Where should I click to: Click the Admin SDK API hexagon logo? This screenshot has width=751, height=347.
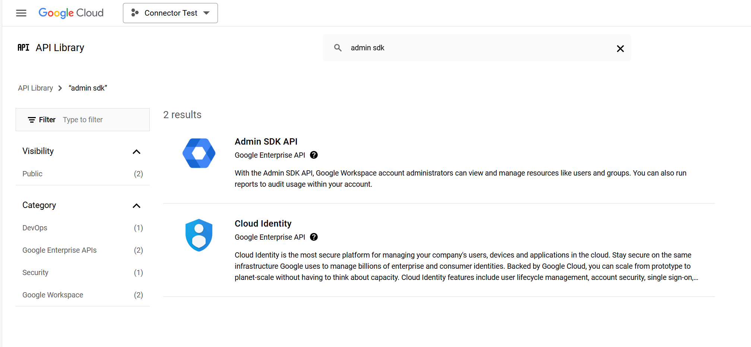(x=199, y=153)
